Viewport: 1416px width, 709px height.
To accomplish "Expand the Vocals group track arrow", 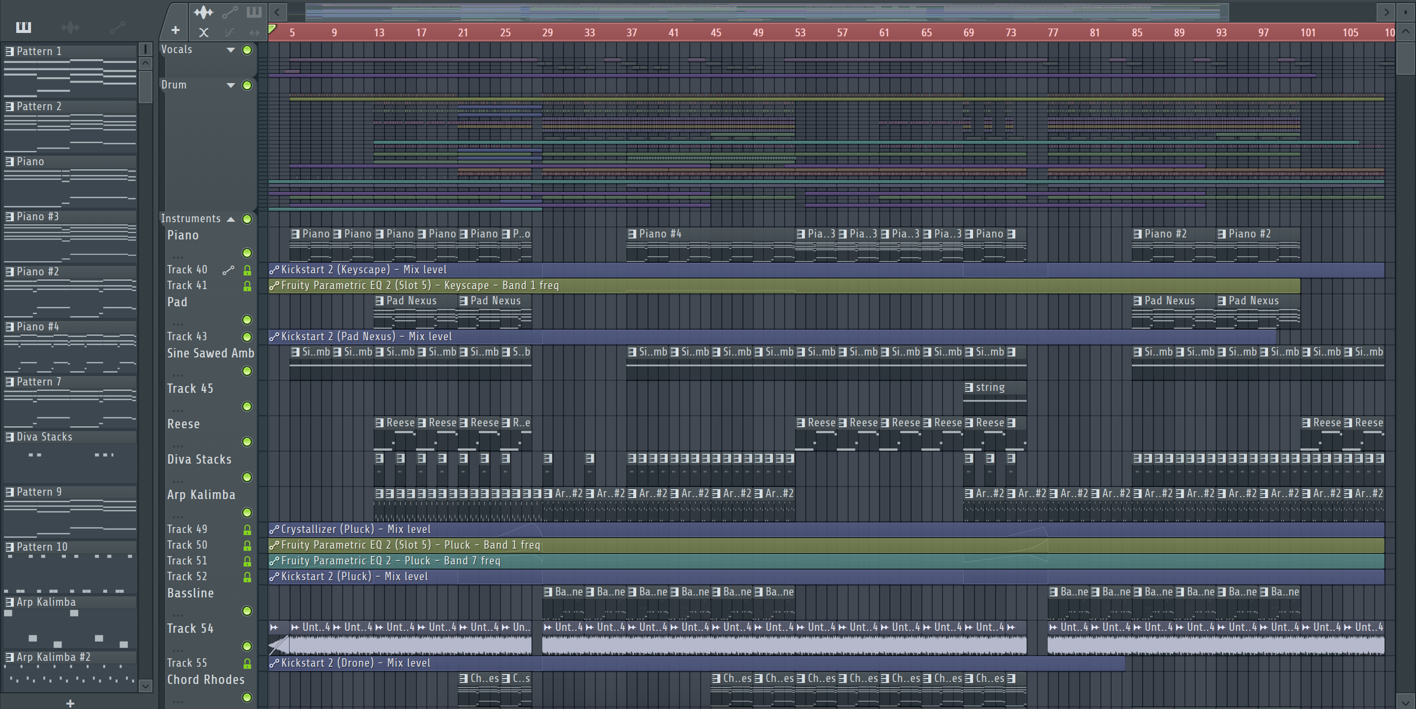I will point(231,50).
